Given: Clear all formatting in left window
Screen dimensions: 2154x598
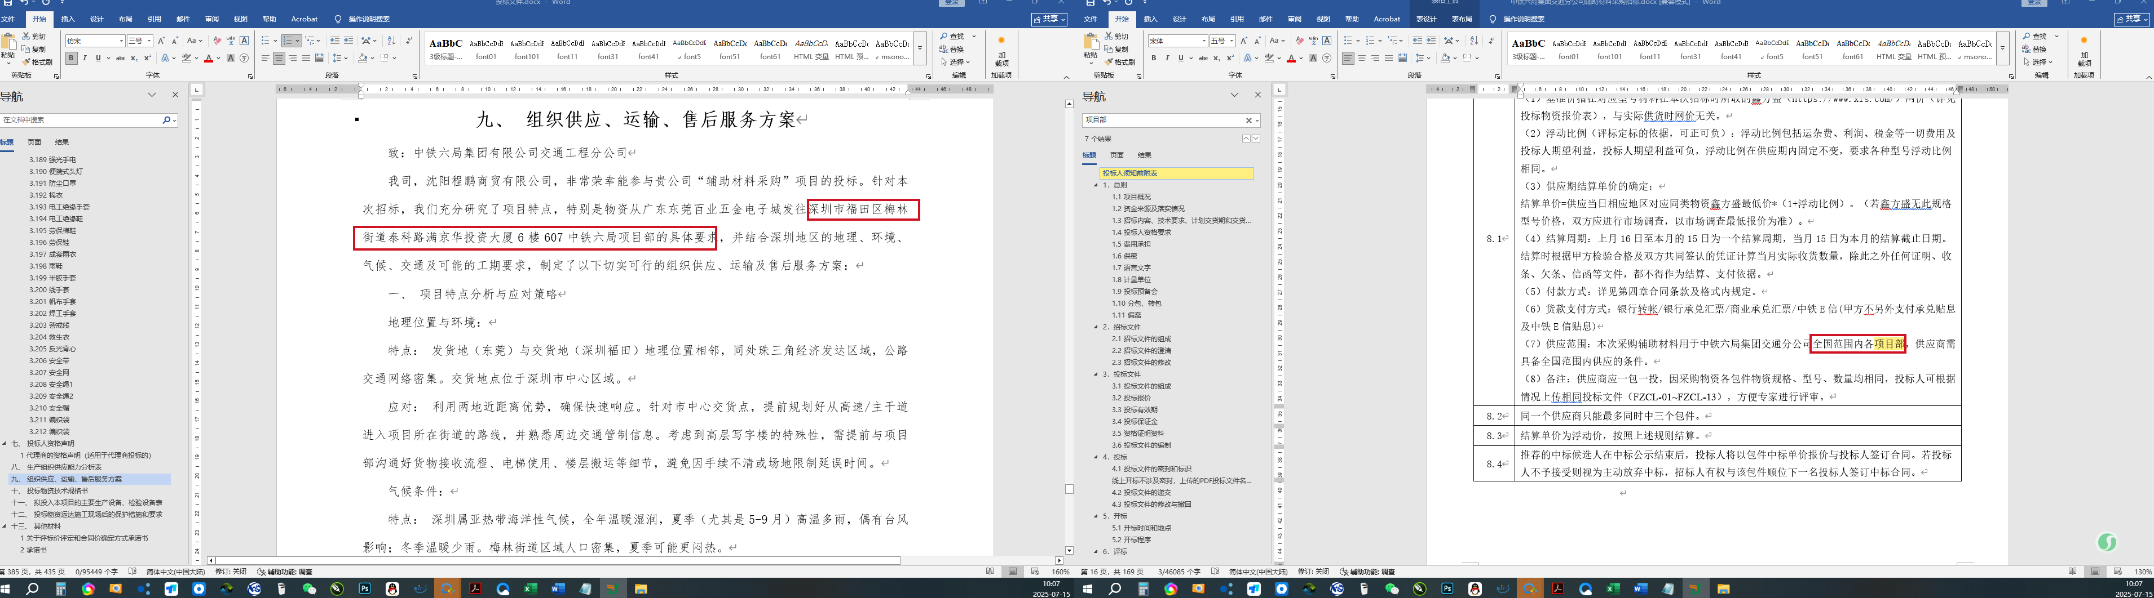Looking at the screenshot, I should (218, 41).
